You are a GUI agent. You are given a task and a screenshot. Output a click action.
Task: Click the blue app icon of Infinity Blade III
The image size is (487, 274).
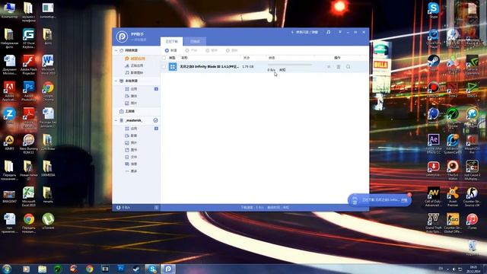point(173,66)
